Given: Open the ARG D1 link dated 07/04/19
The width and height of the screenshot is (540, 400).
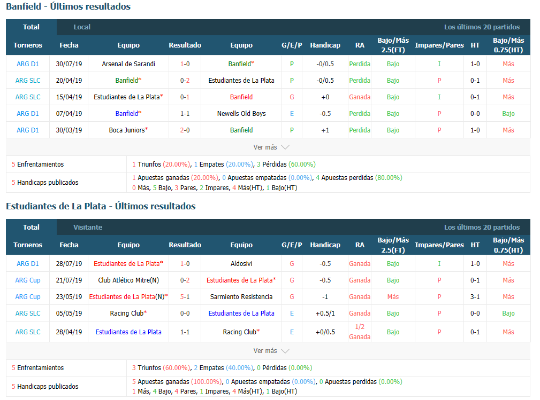Looking at the screenshot, I should click(x=28, y=113).
